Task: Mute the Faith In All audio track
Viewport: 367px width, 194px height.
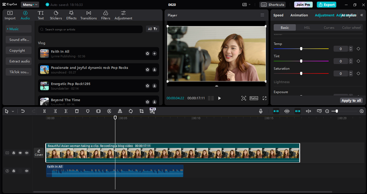Action: pos(27,171)
